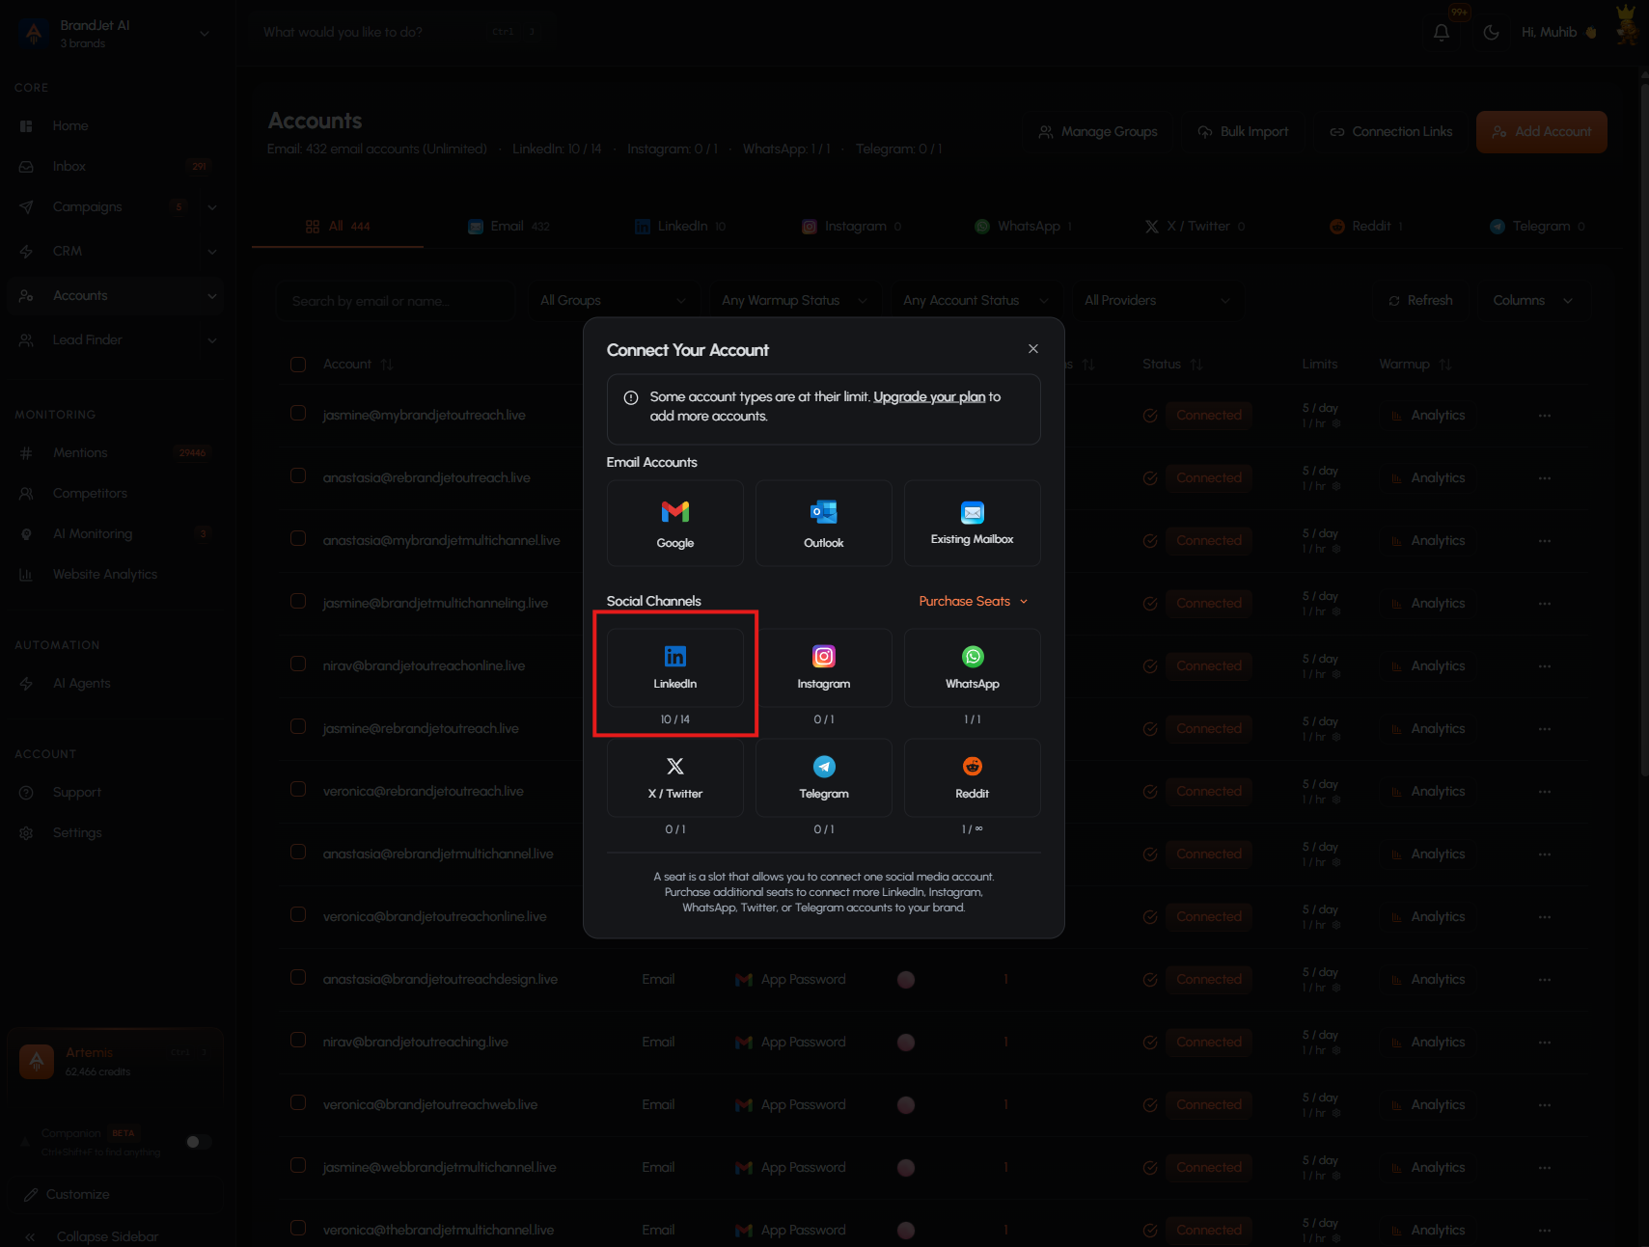1649x1247 pixels.
Task: Switch to the X / Twitter tab
Action: point(1195,226)
